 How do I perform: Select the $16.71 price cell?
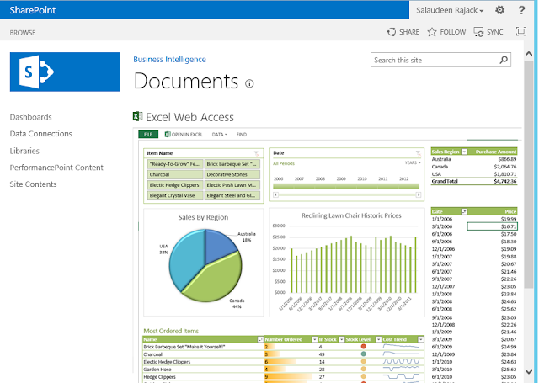(x=492, y=226)
